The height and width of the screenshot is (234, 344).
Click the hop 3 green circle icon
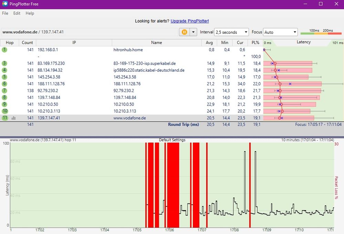[x=4, y=63]
